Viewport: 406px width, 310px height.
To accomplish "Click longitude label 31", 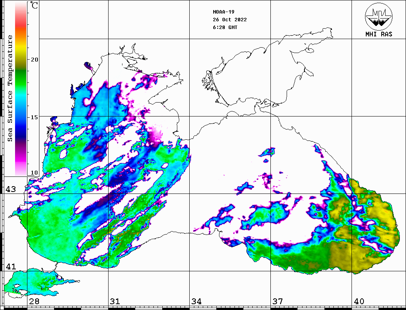I will pyautogui.click(x=115, y=301).
